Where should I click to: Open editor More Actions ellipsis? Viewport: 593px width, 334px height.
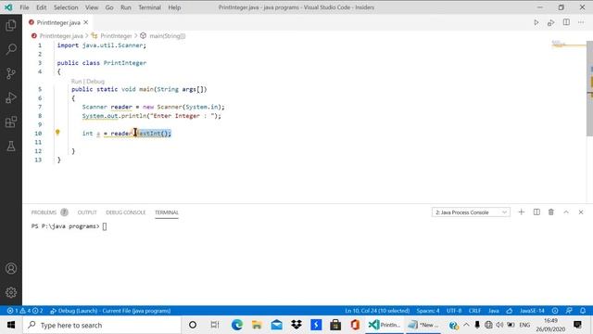[x=581, y=22]
